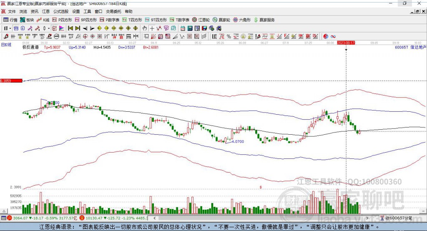Collapse the volume panel triangle button

pos(4,211)
